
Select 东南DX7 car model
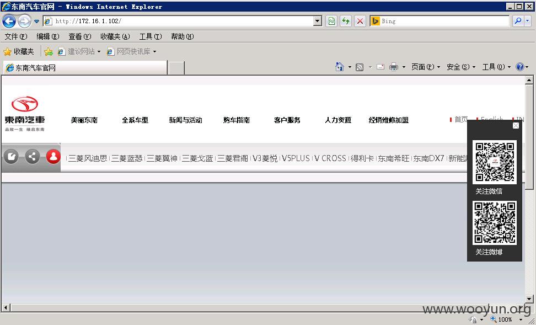(x=428, y=158)
